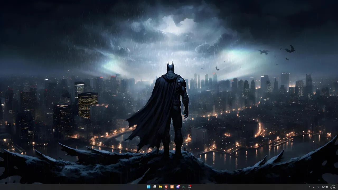
Task: Open the volume control in system tray
Action: click(x=327, y=187)
